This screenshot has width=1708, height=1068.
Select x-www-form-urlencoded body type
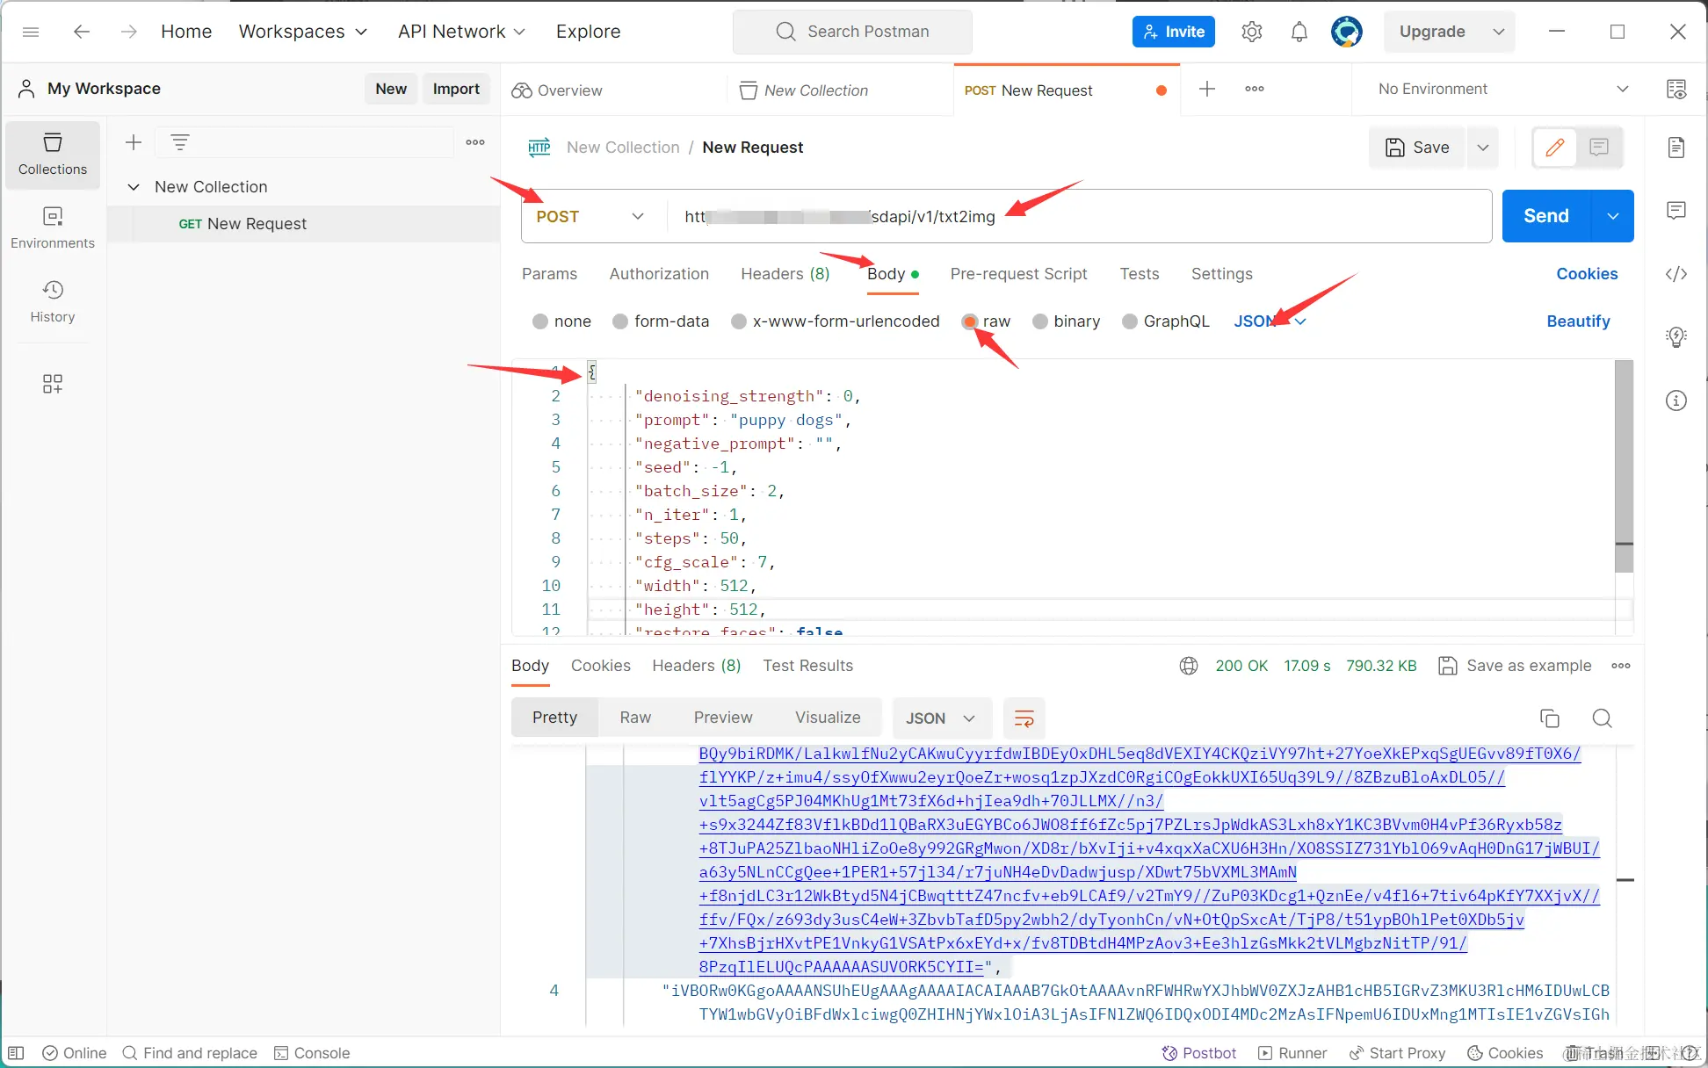click(739, 321)
